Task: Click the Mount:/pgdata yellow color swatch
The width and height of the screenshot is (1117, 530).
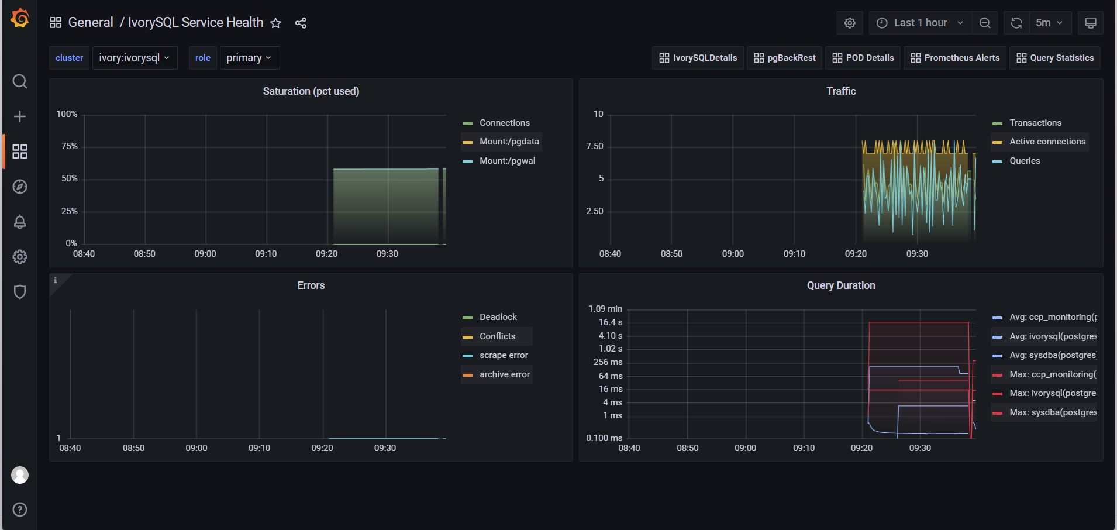Action: click(467, 142)
